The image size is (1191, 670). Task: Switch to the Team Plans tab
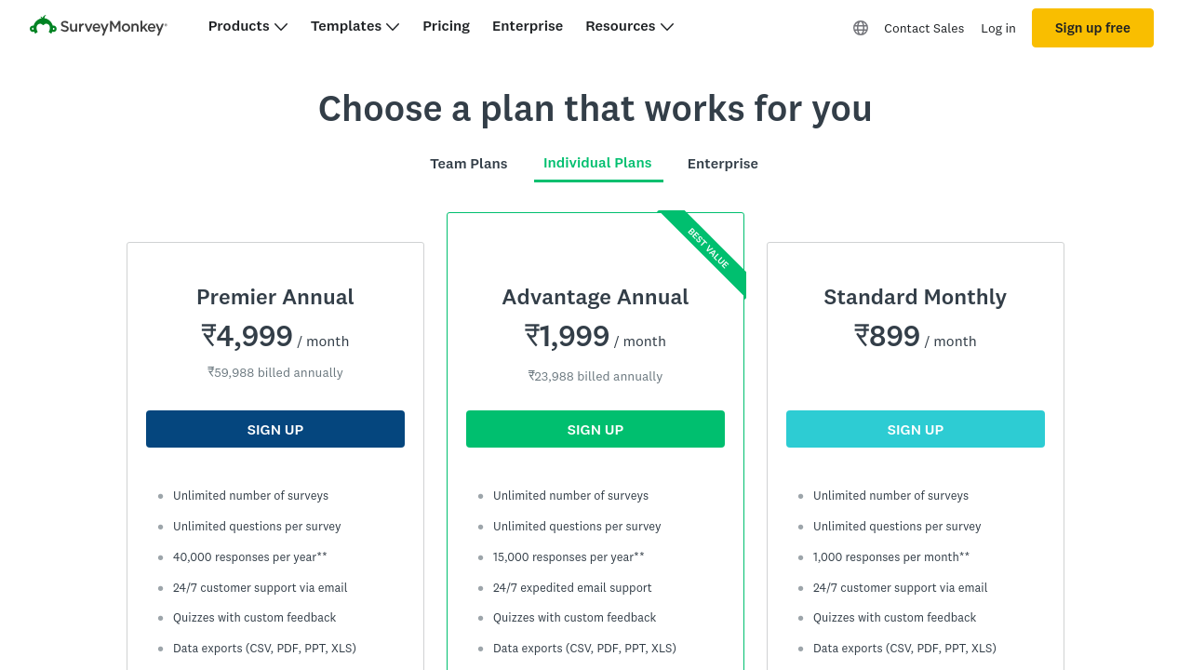[469, 164]
